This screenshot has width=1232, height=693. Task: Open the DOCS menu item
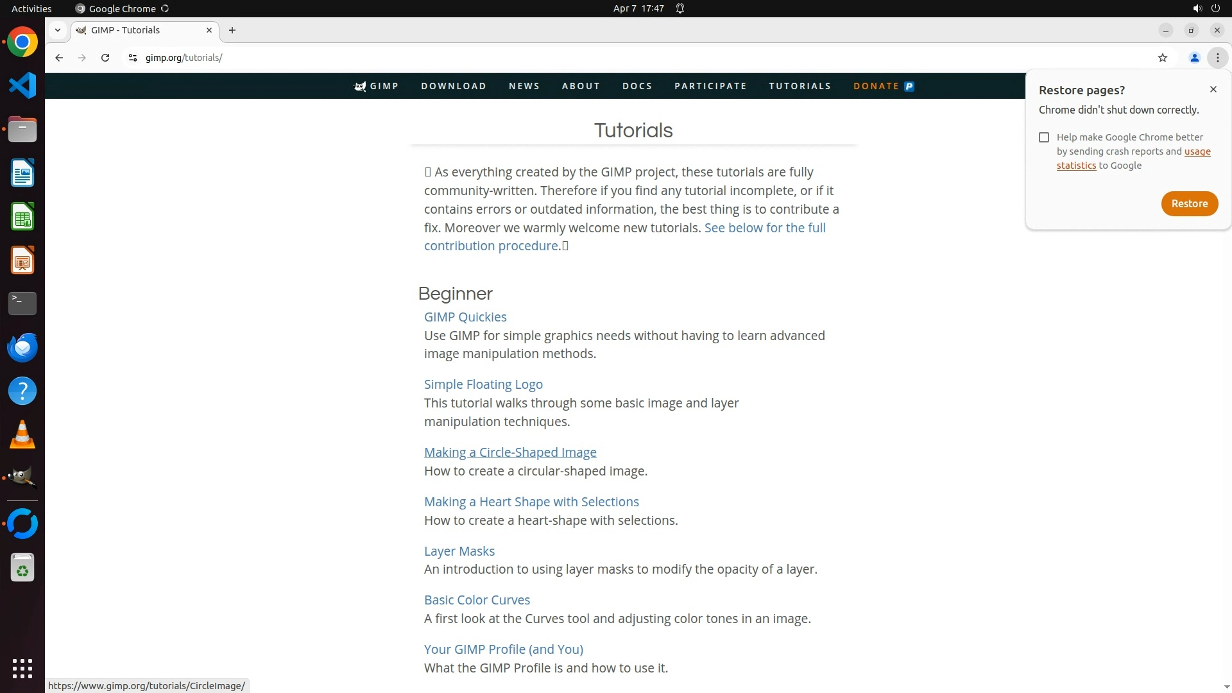point(637,86)
